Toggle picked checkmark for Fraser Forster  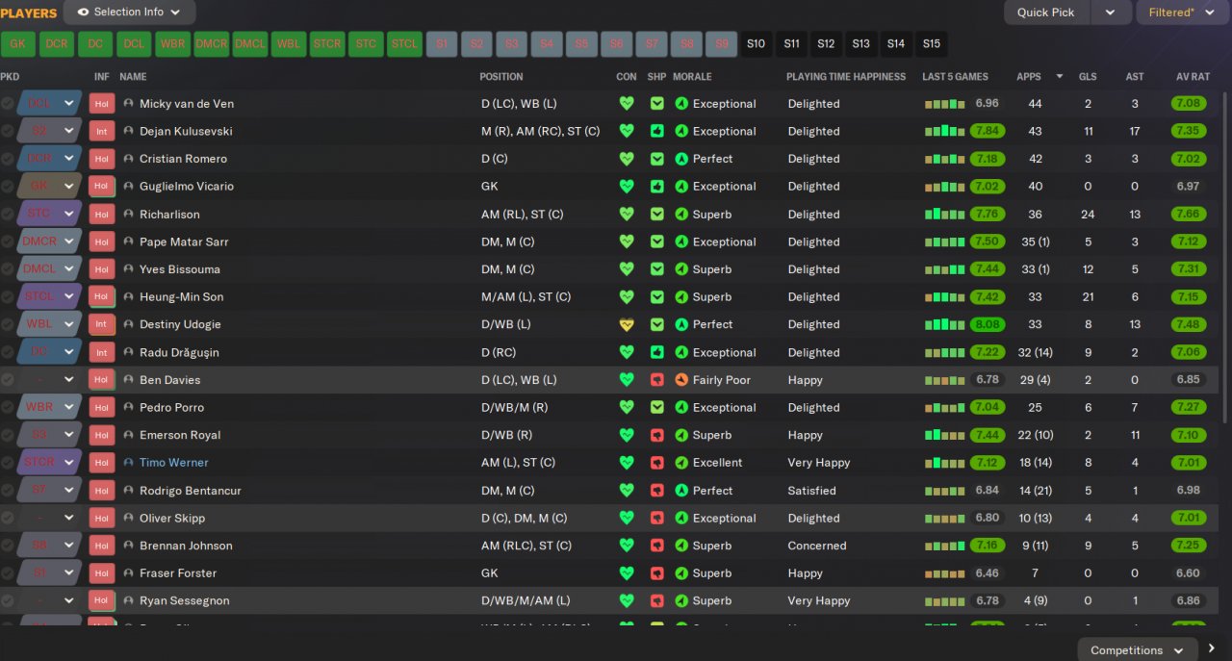click(8, 573)
